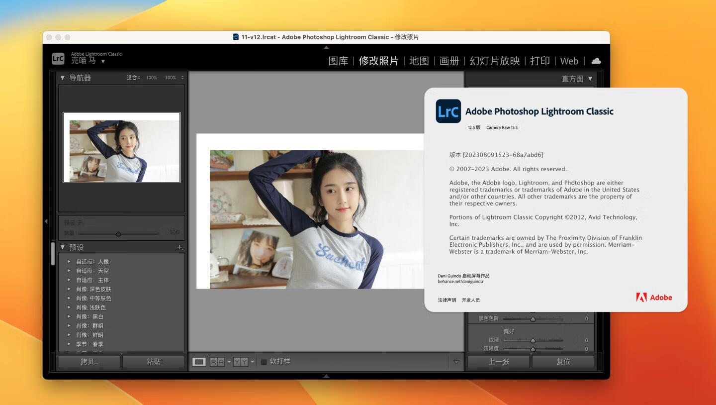
Task: Click the LrC logo in About dialog
Action: (448, 111)
